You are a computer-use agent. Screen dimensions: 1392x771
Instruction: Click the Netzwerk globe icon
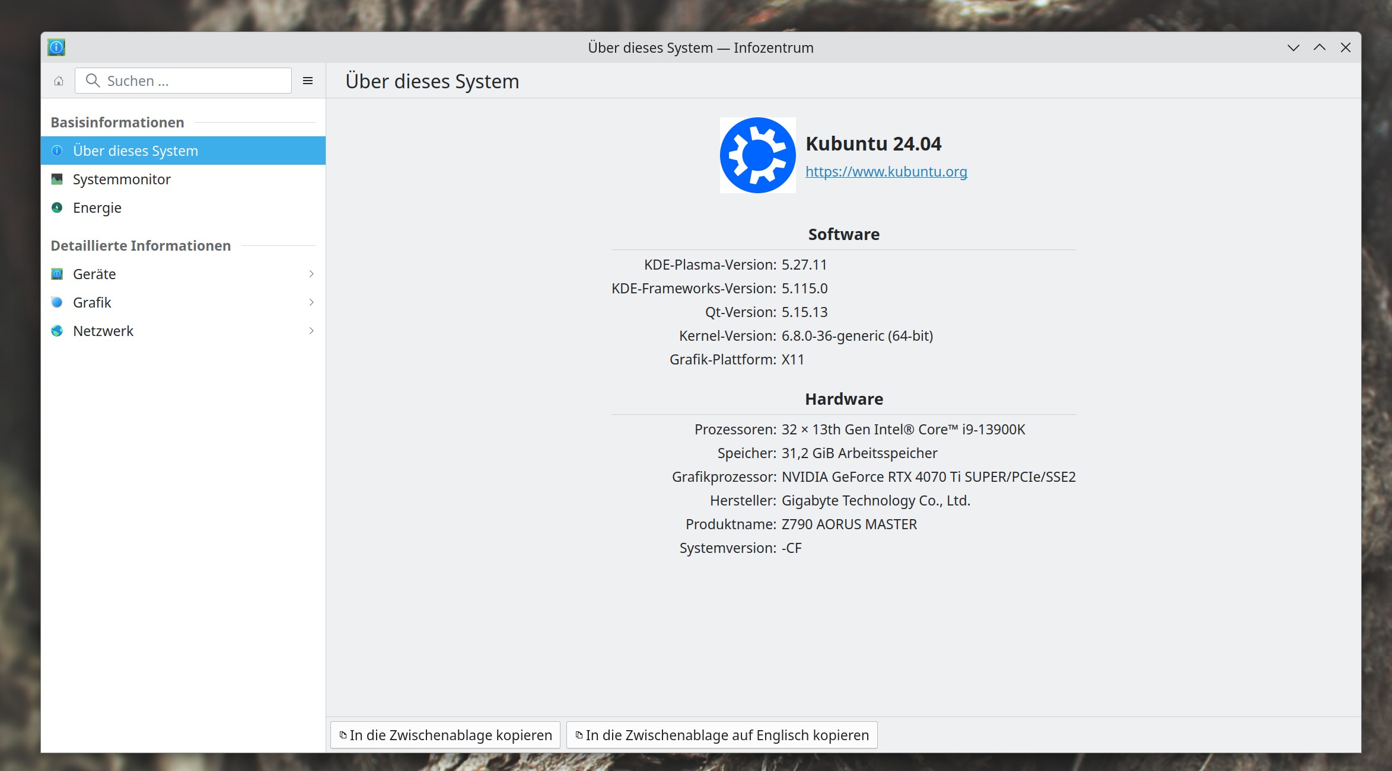coord(57,331)
